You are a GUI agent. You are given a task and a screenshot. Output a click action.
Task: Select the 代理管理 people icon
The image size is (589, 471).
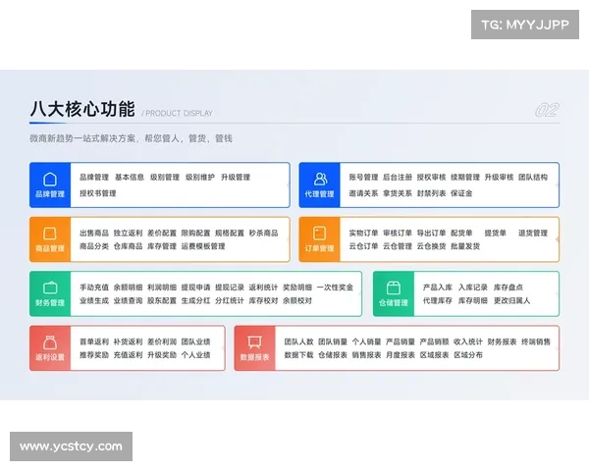tap(320, 179)
